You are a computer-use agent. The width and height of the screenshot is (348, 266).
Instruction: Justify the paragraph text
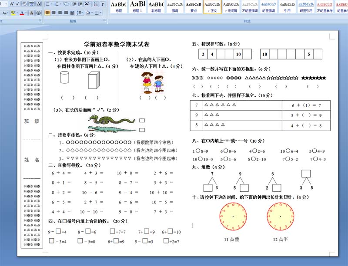coord(66,13)
